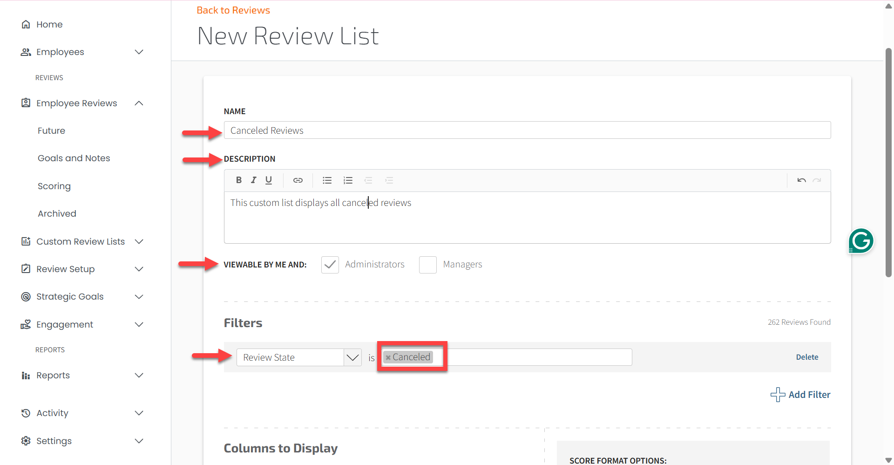The height and width of the screenshot is (465, 894).
Task: Insert a bulleted list in description
Action: click(327, 180)
